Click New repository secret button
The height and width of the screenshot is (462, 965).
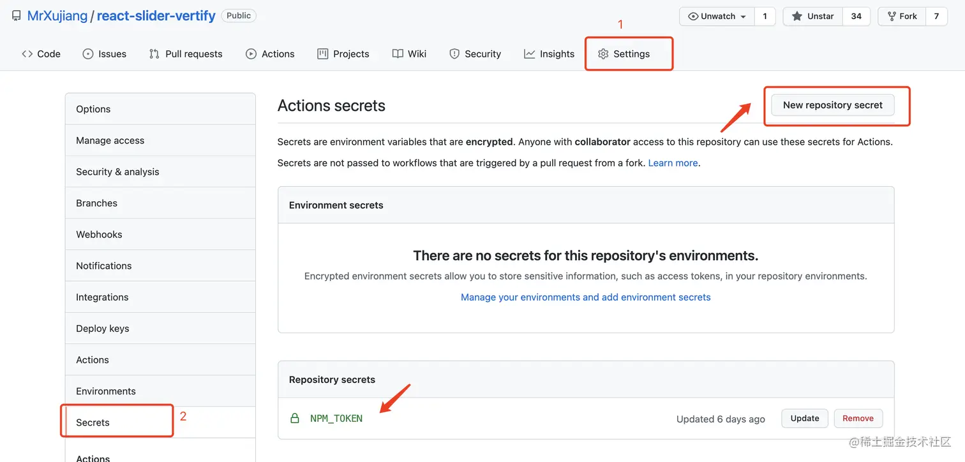tap(832, 105)
